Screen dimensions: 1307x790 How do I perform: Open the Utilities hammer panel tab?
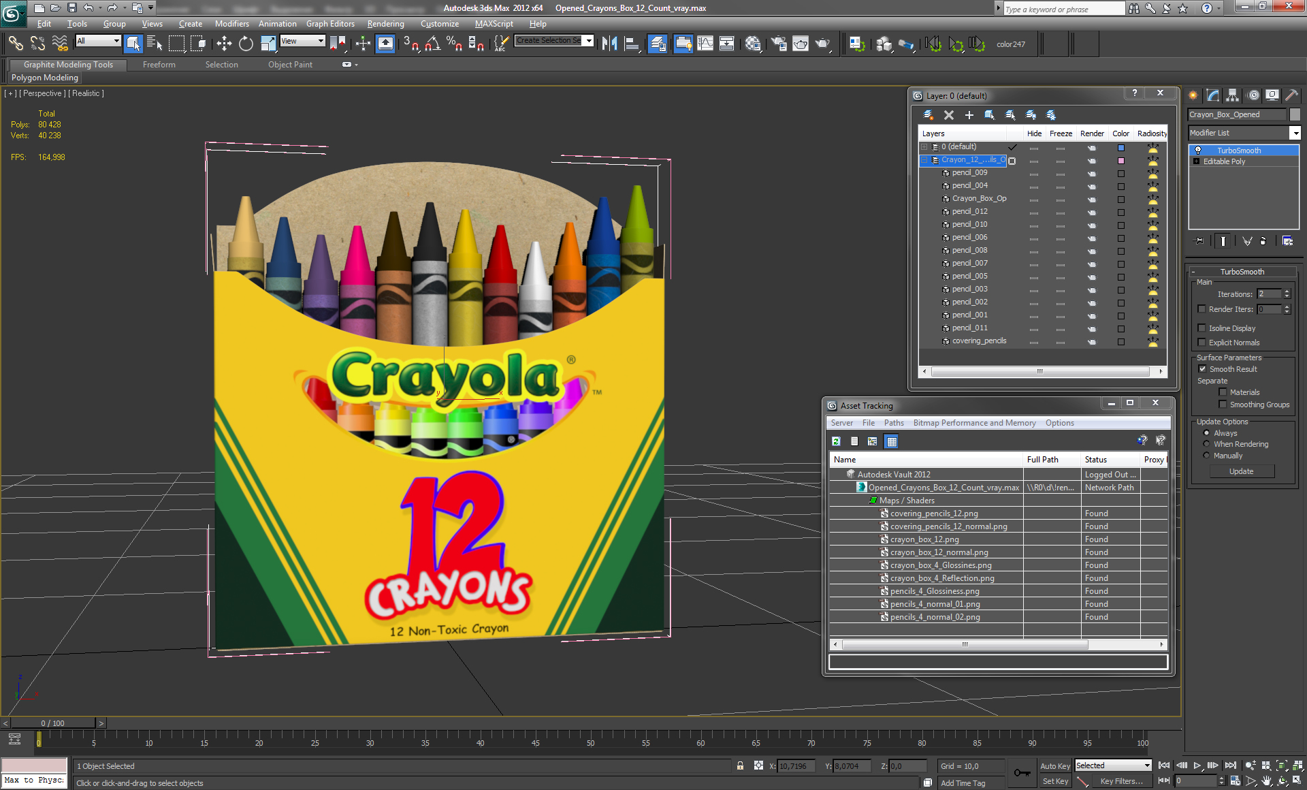point(1292,95)
